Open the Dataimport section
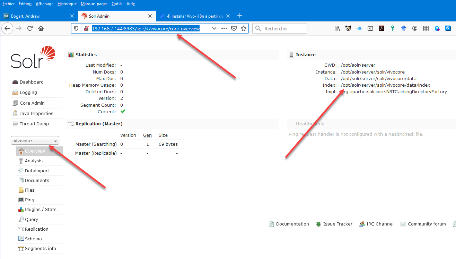Screen dimensions: 456x259 [x=37, y=171]
